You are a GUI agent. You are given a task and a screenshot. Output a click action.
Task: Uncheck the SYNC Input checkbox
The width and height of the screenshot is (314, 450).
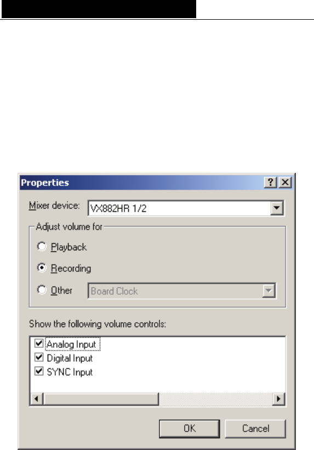39,371
